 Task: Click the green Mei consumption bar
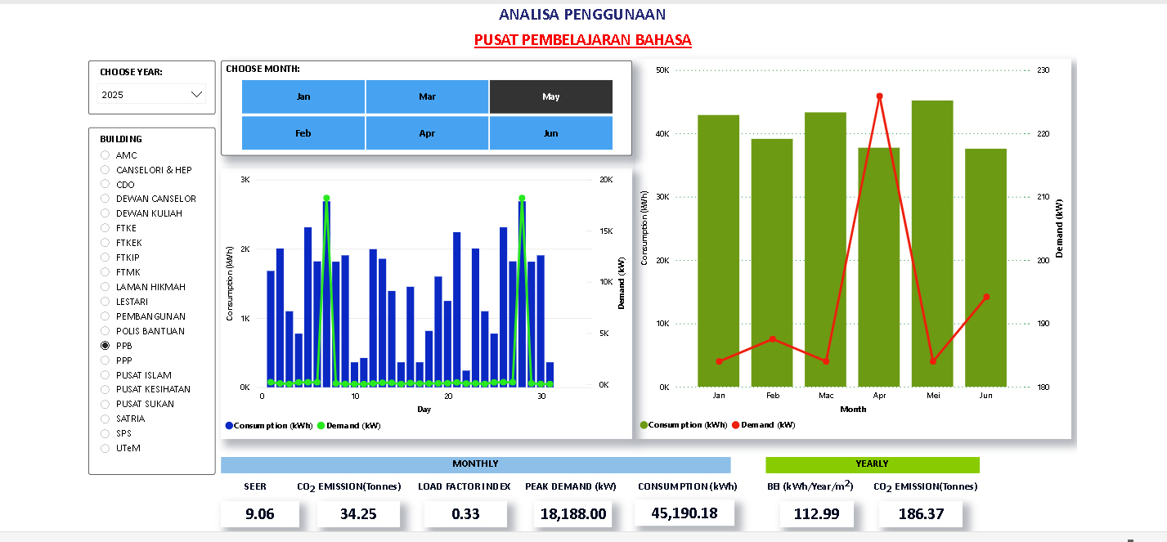[932, 245]
